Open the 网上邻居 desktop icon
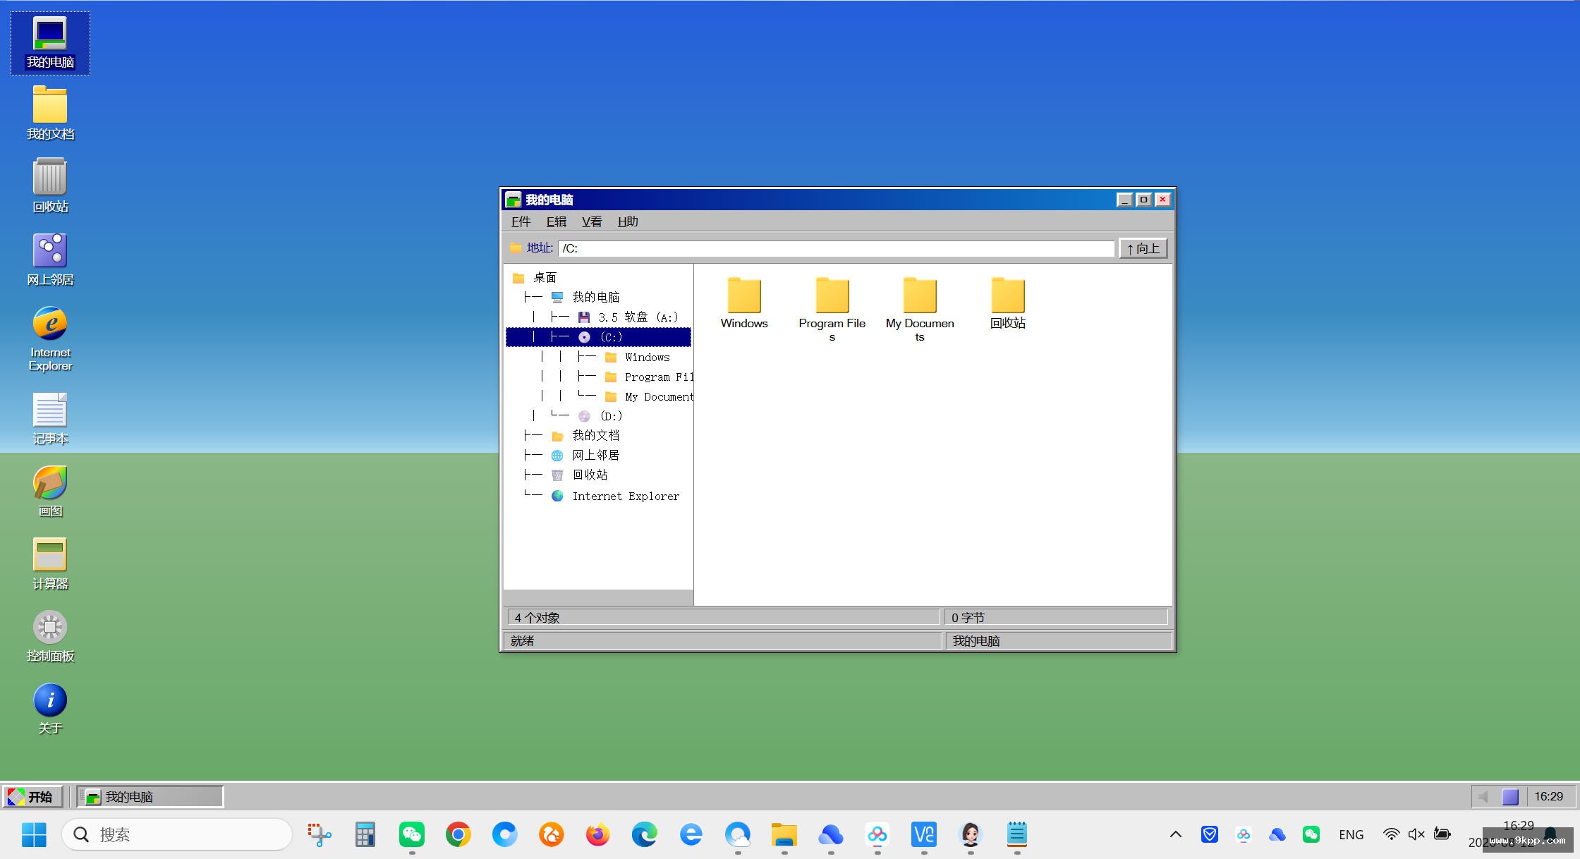This screenshot has height=859, width=1580. [x=50, y=259]
